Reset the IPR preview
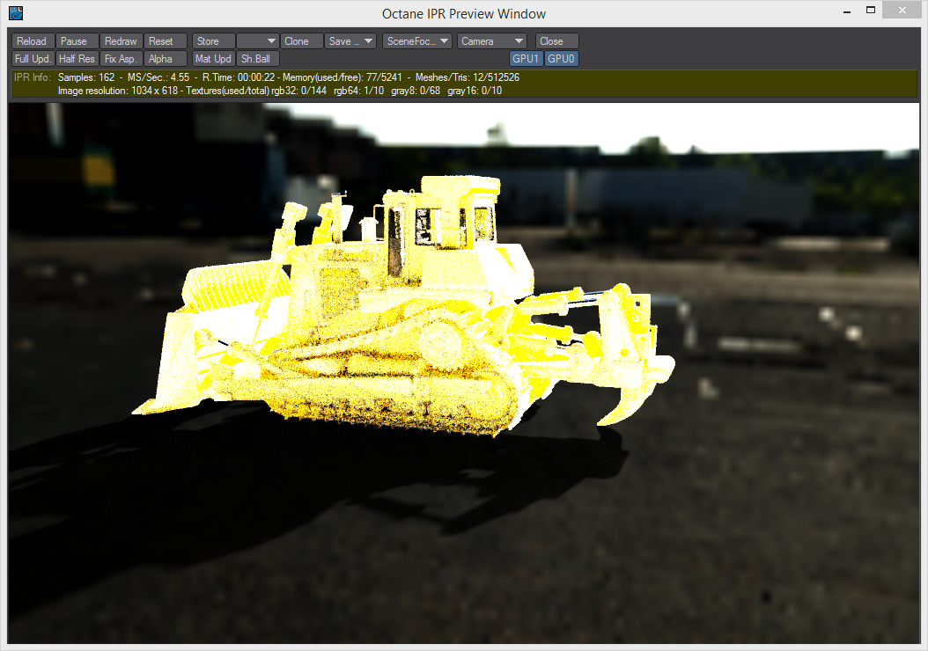 click(166, 41)
